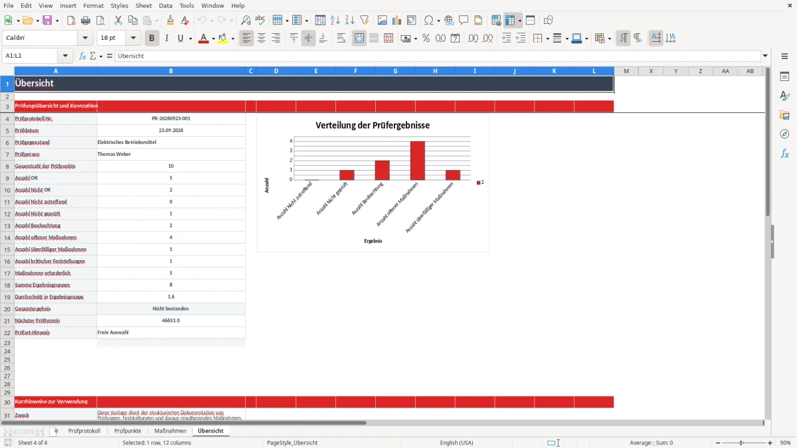
Task: Expand the Name Box dropdown
Action: click(x=64, y=56)
